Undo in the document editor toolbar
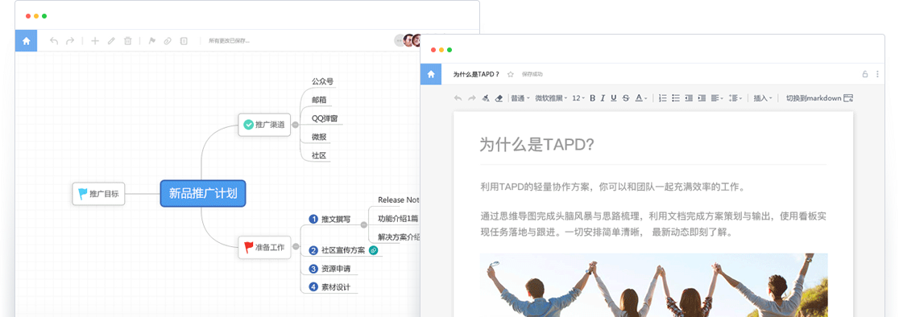Viewport: 899px width, 317px height. tap(458, 98)
